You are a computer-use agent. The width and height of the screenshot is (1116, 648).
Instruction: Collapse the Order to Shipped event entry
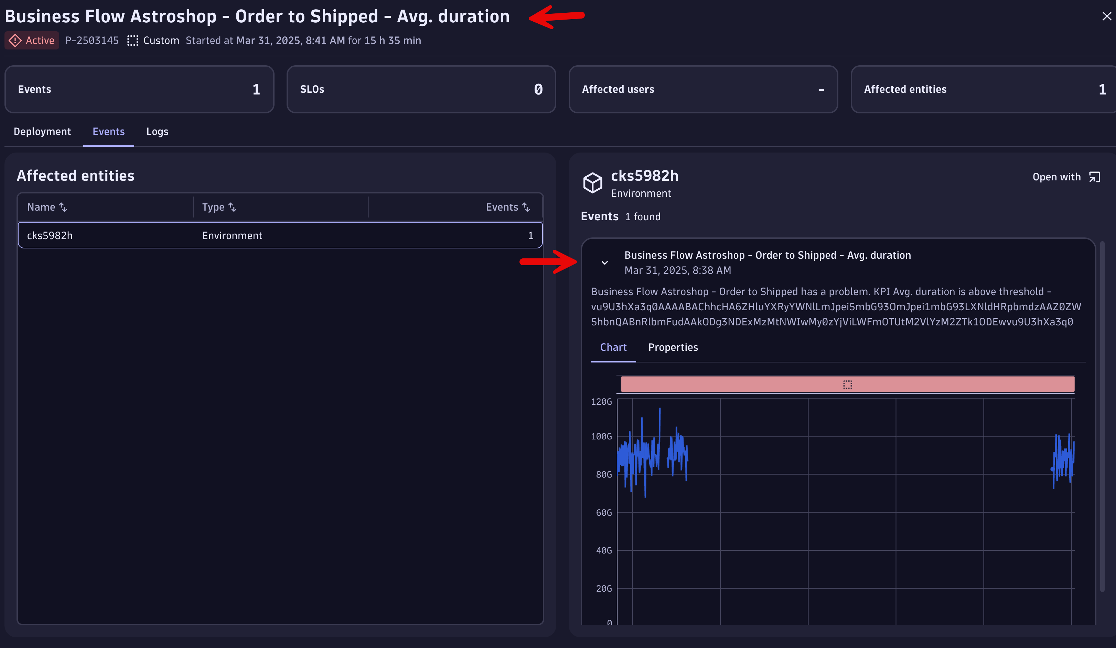click(604, 263)
